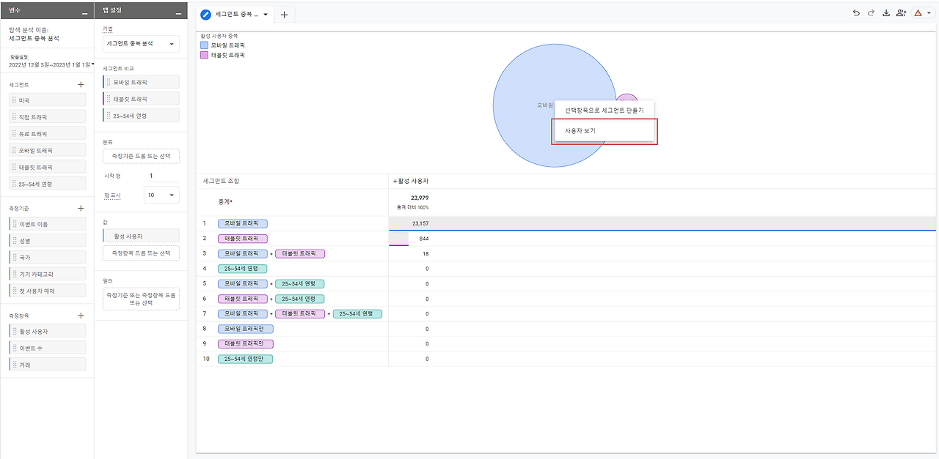Click the 시작 행 input field
Screen dimensions: 939x459
pyautogui.click(x=161, y=176)
